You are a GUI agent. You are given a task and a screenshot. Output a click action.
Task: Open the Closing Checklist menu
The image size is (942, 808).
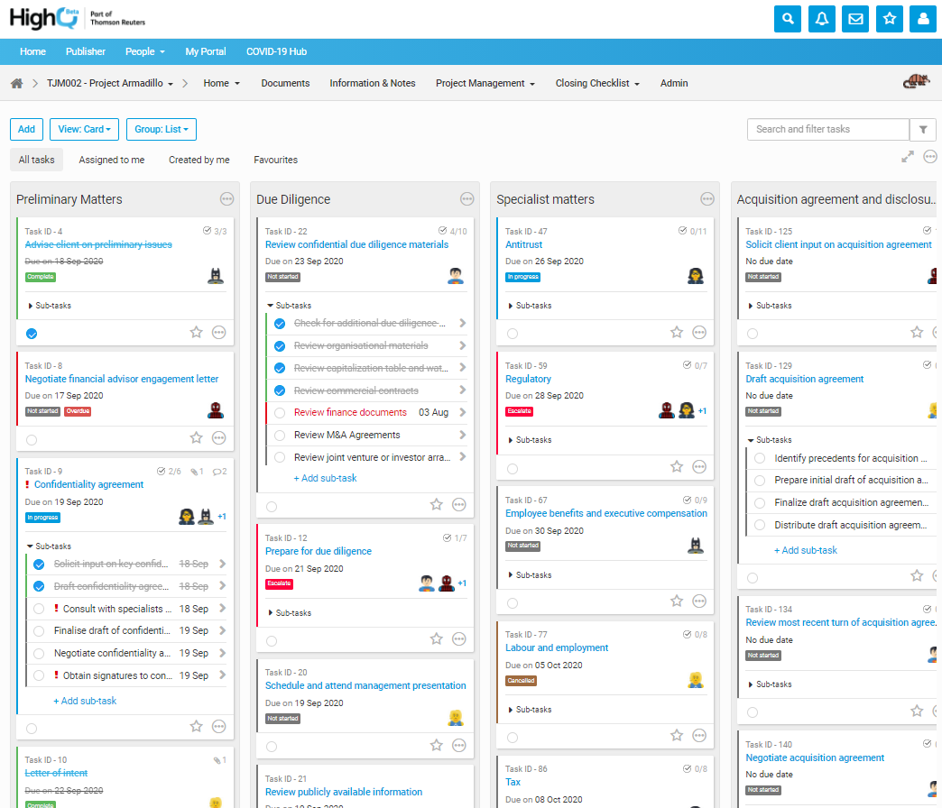(597, 83)
